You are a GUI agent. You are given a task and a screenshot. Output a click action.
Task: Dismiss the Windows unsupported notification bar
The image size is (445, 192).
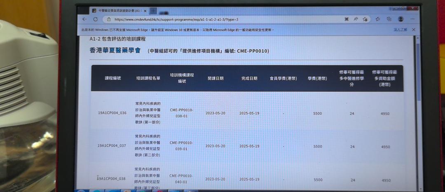click(414, 30)
